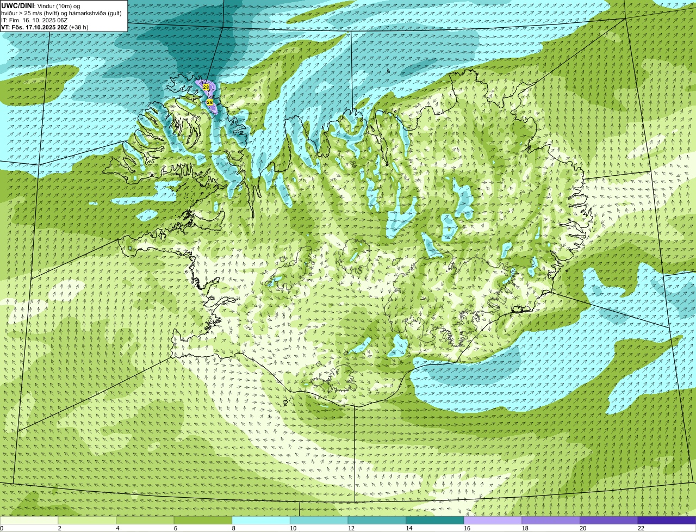696x532 pixels.
Task: Click the 4–6 m/s green swatch
Action: tap(145, 520)
